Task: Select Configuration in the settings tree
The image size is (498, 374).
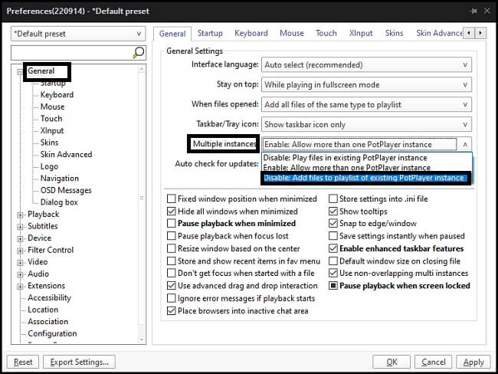Action: [x=52, y=333]
